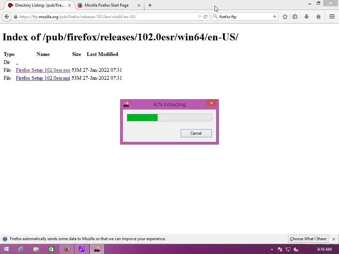Go back with the browser back arrow
Viewport: 339px width, 254px height.
(x=7, y=17)
